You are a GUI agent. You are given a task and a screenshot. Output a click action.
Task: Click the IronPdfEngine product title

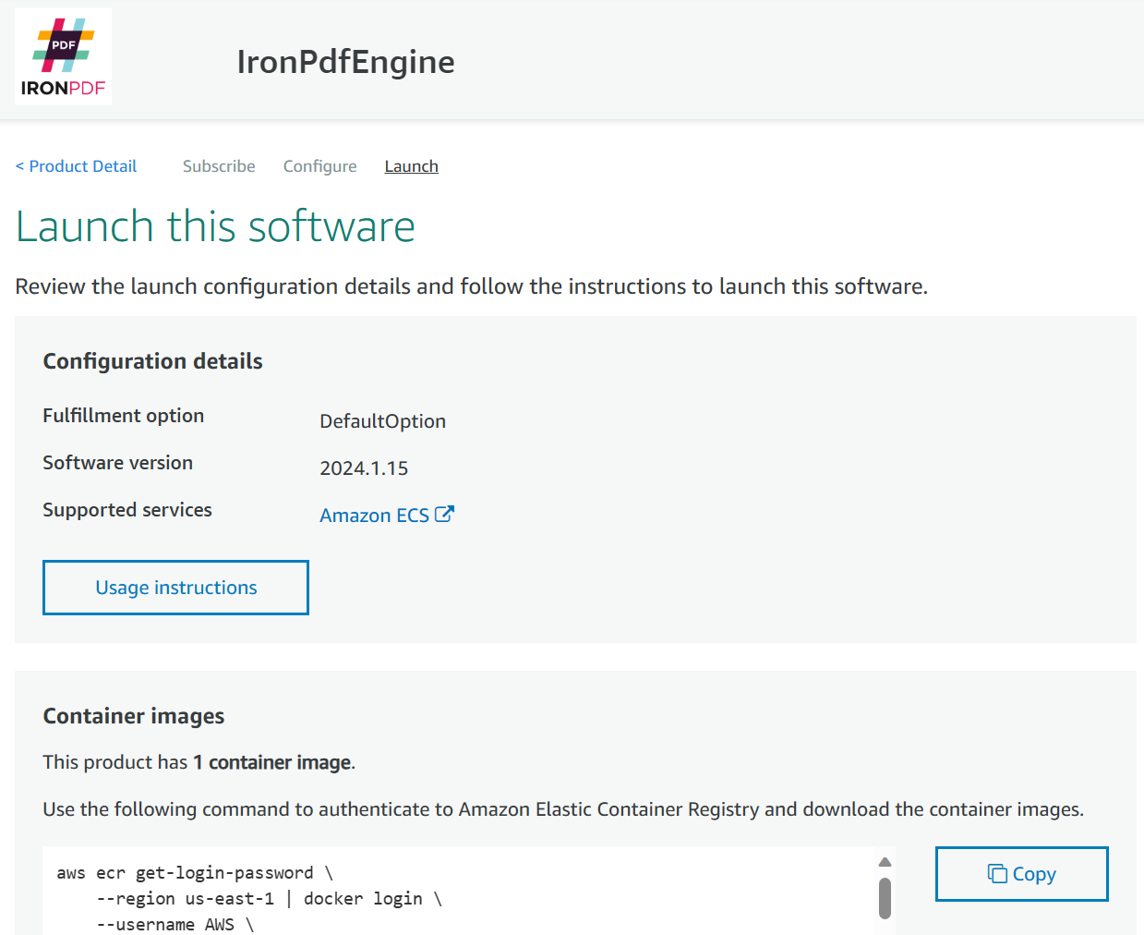click(x=345, y=62)
